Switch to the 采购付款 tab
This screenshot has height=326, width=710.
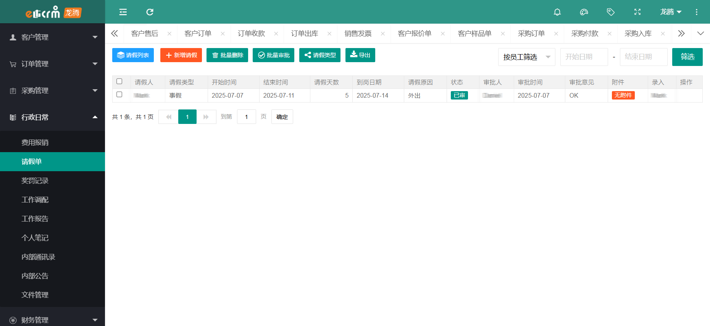point(585,34)
